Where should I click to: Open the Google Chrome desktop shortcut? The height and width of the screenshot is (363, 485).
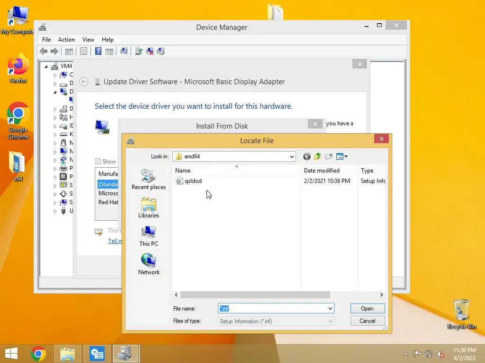18,121
